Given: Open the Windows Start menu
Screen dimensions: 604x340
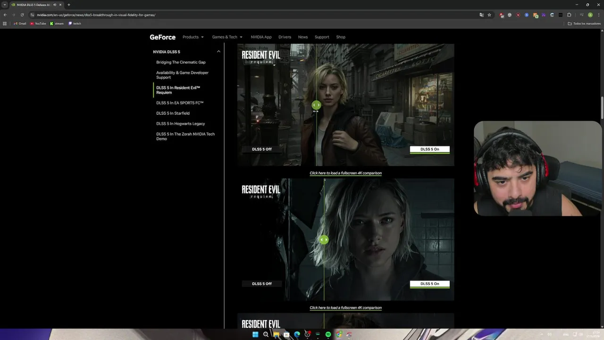Looking at the screenshot, I should (255, 334).
